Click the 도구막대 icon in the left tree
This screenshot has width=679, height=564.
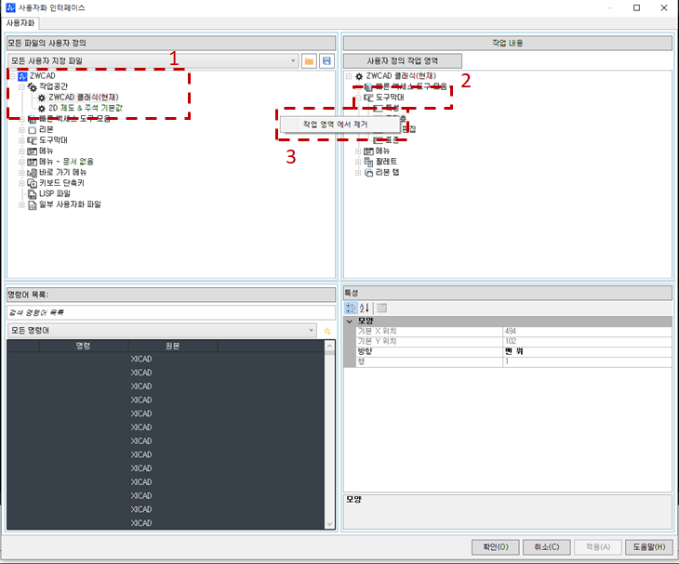click(32, 140)
